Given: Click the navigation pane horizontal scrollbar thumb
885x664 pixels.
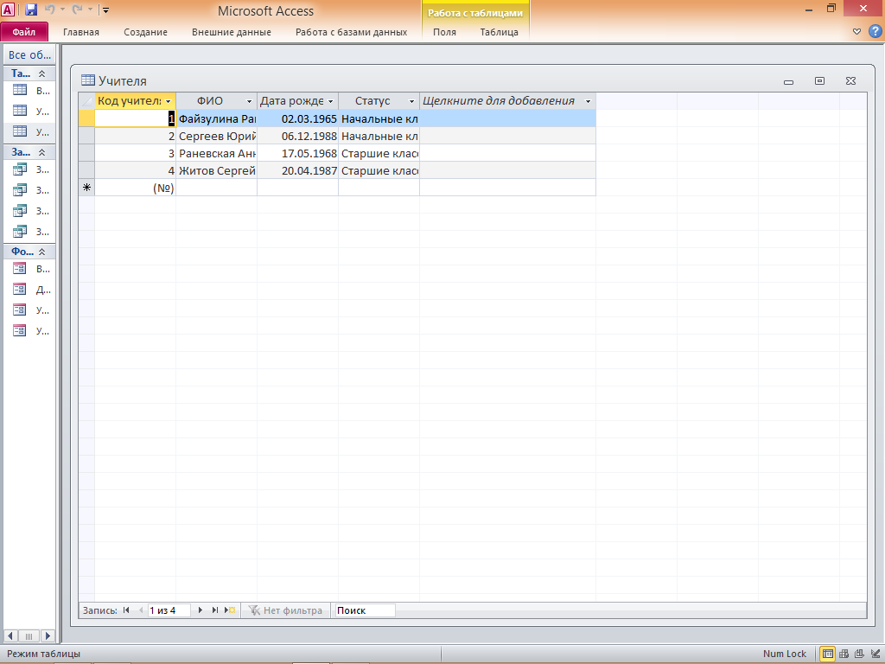Looking at the screenshot, I should pos(29,635).
